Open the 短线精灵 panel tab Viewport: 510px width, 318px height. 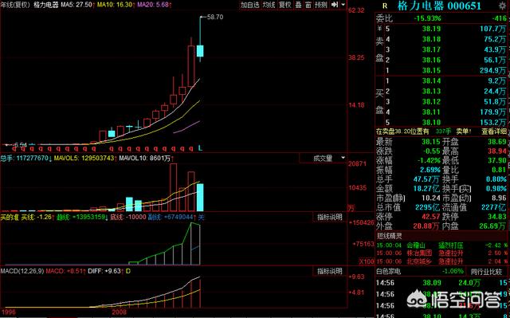coord(390,236)
